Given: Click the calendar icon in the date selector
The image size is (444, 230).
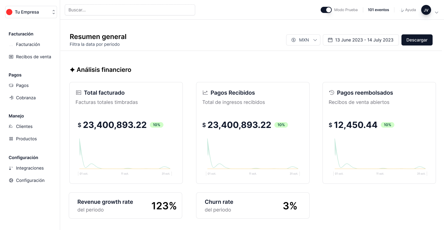Looking at the screenshot, I should click(x=330, y=40).
